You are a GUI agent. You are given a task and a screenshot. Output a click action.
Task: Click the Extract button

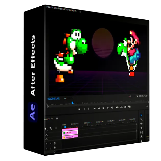pyautogui.click(x=121, y=107)
